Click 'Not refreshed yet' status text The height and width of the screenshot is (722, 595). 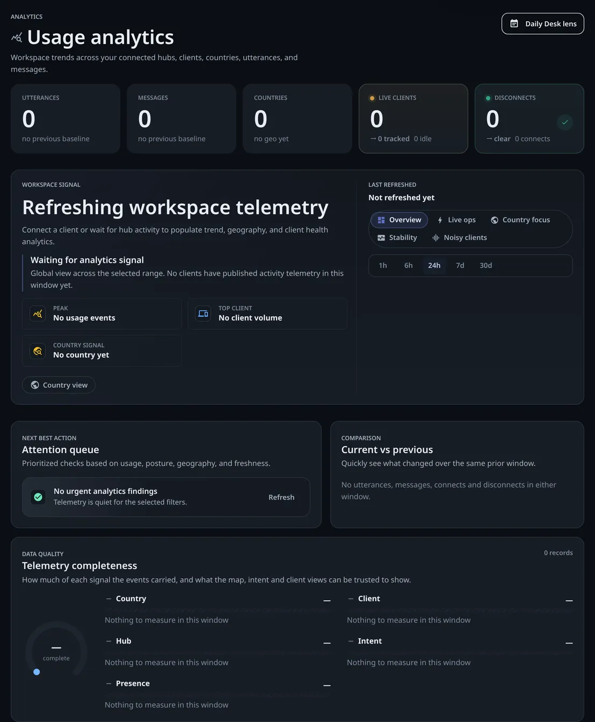(402, 198)
